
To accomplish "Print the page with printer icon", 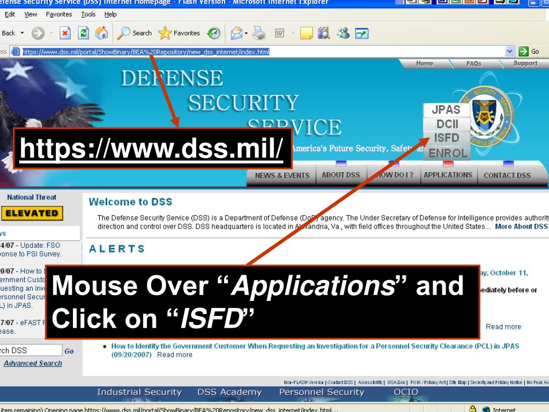I will coord(259,33).
